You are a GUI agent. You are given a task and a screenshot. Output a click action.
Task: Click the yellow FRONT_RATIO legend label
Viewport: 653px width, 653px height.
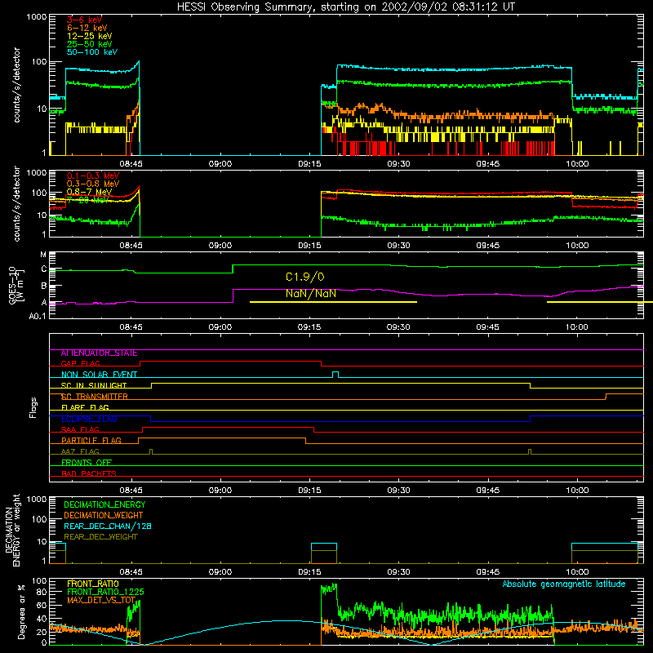[93, 584]
